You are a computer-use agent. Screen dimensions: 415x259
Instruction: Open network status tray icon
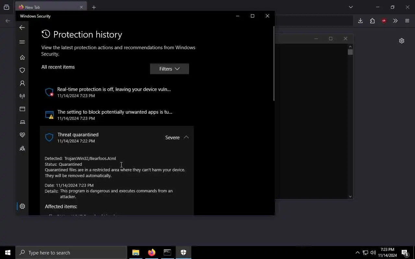pos(365,253)
